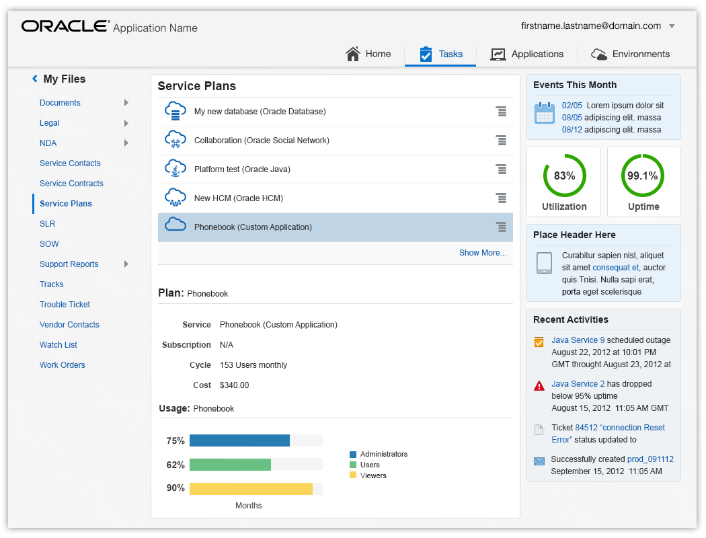Click the Home house icon

click(352, 54)
